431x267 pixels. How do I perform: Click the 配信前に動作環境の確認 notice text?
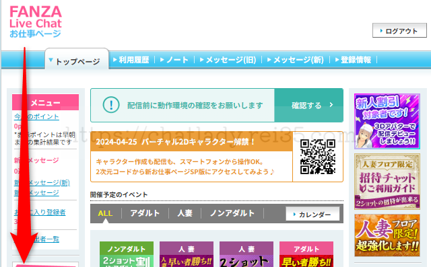195,105
